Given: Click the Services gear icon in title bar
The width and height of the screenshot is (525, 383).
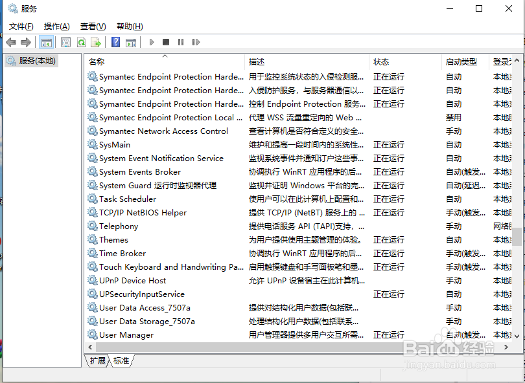Looking at the screenshot, I should tap(13, 8).
